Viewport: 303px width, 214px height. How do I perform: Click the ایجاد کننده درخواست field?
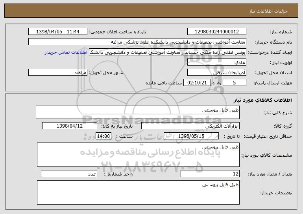coord(168,52)
